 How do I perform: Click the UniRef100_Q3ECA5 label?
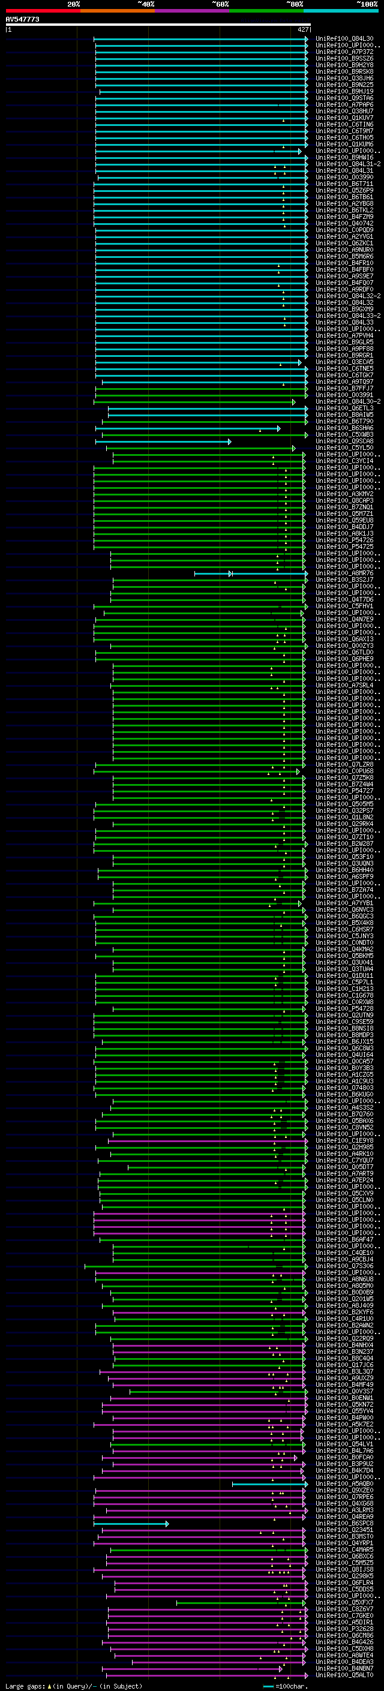[344, 362]
